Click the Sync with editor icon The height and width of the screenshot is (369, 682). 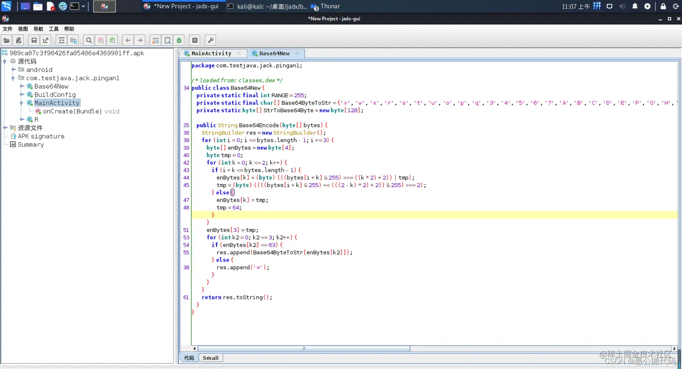point(62,40)
